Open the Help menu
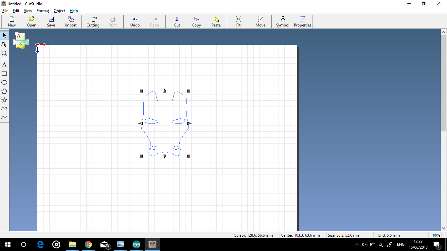Image resolution: width=447 pixels, height=251 pixels. [74, 11]
